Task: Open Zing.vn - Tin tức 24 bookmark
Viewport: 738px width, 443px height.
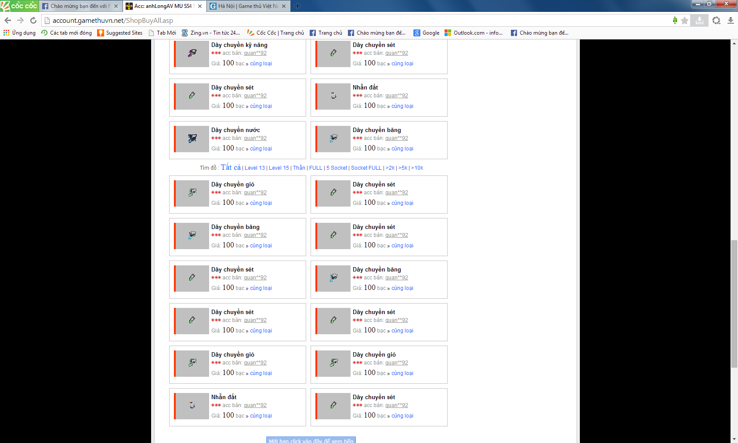Action: pos(211,33)
